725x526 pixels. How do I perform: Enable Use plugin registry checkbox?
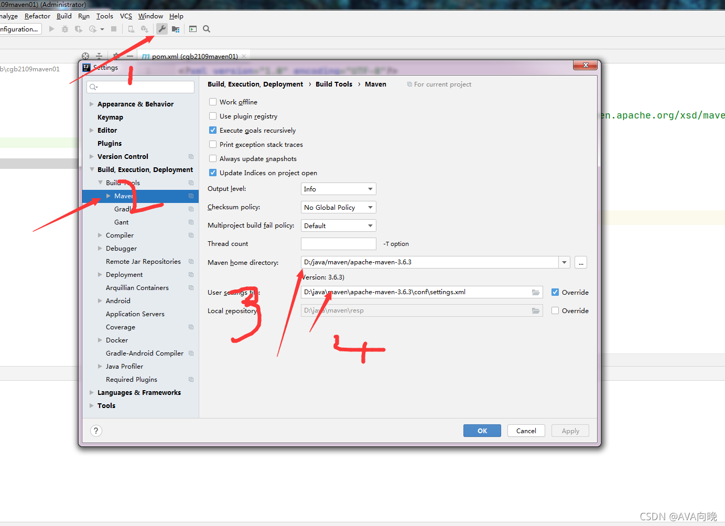coord(213,116)
